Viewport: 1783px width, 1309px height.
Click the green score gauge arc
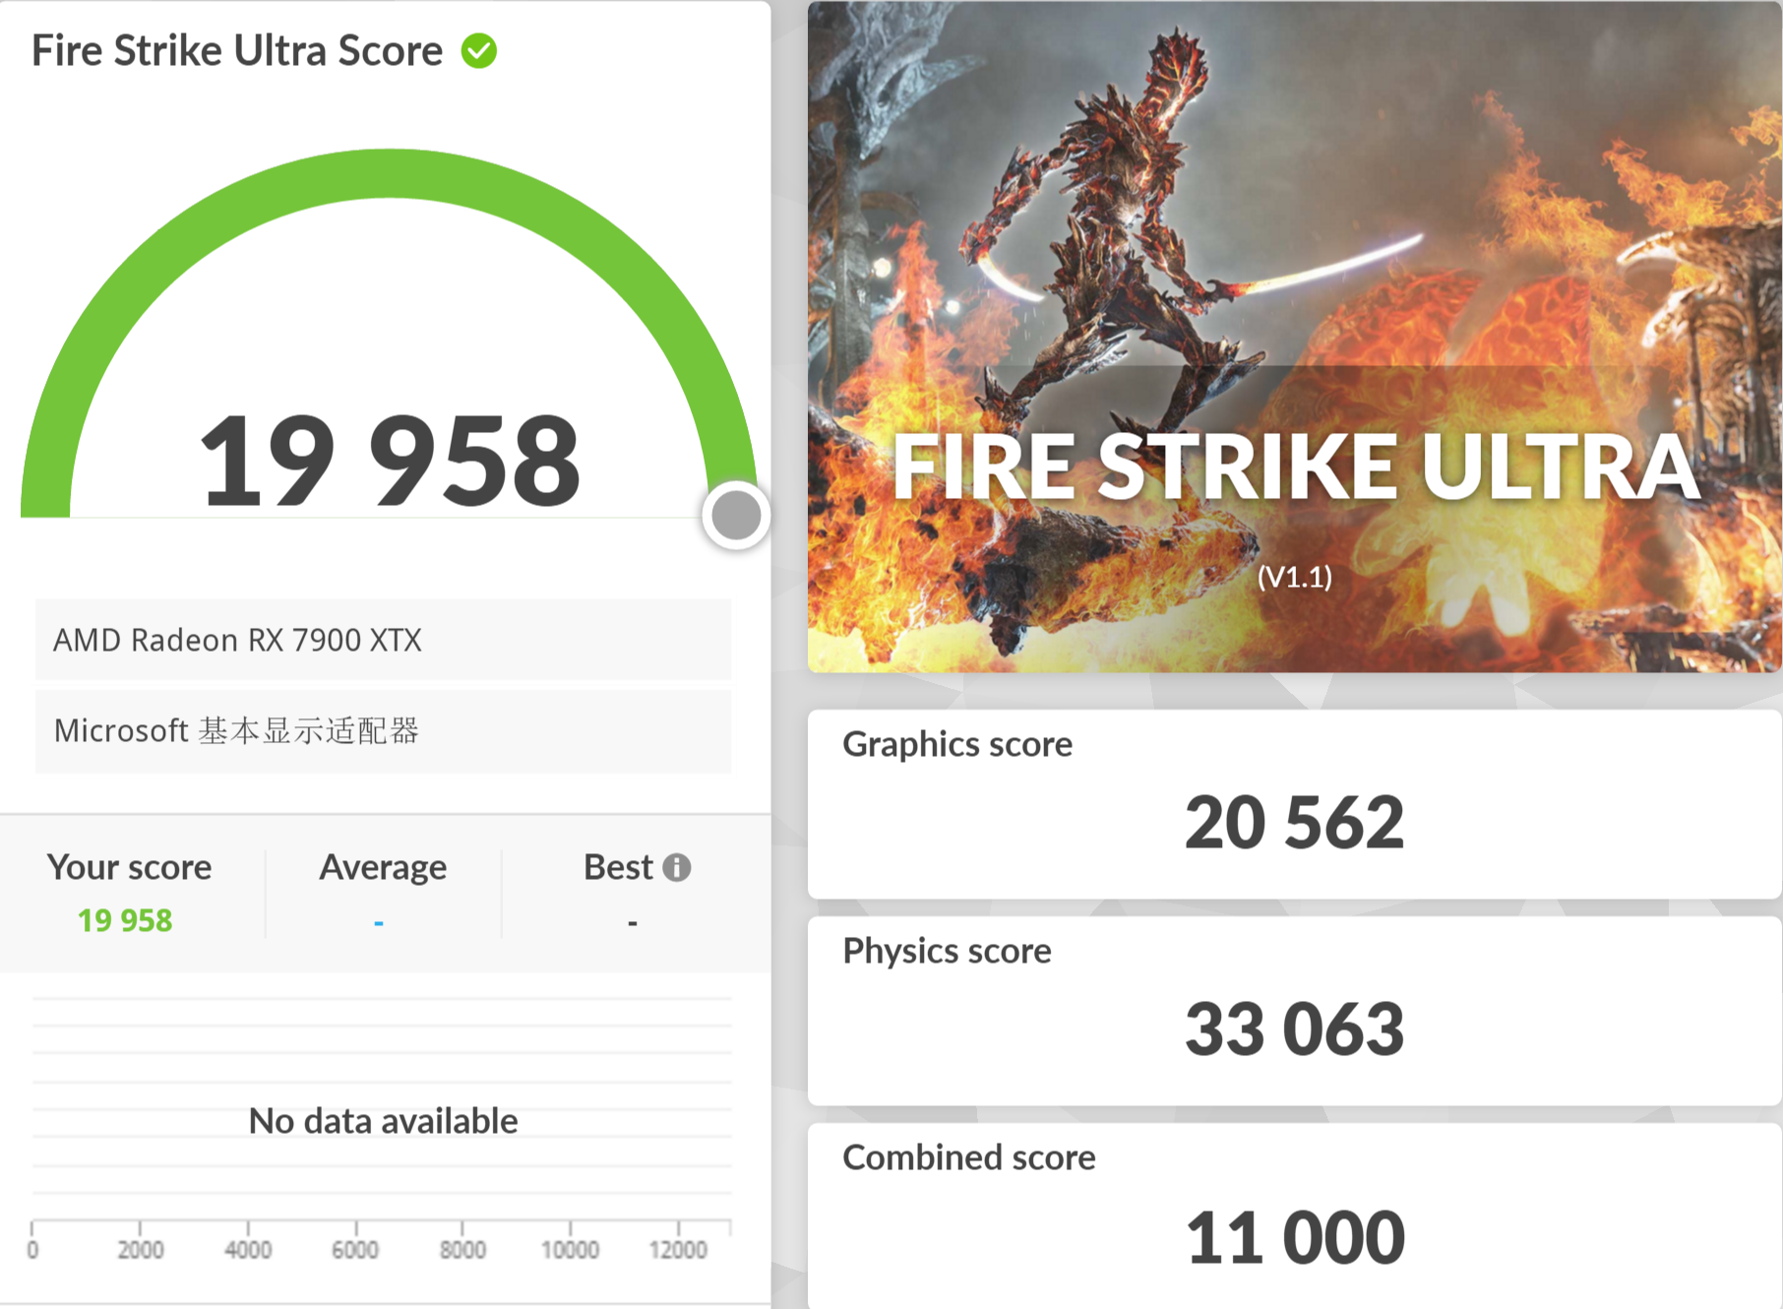coord(390,174)
